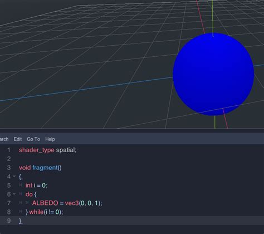Click line number 9 in the gutter

(9, 221)
